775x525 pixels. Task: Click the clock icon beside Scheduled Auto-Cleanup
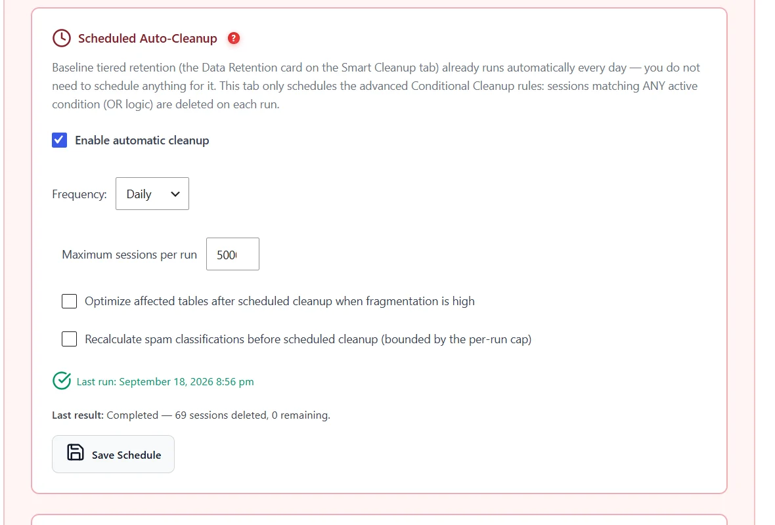pos(62,38)
